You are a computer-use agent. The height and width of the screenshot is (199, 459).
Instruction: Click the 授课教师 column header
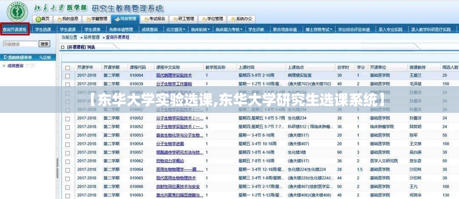click(417, 67)
